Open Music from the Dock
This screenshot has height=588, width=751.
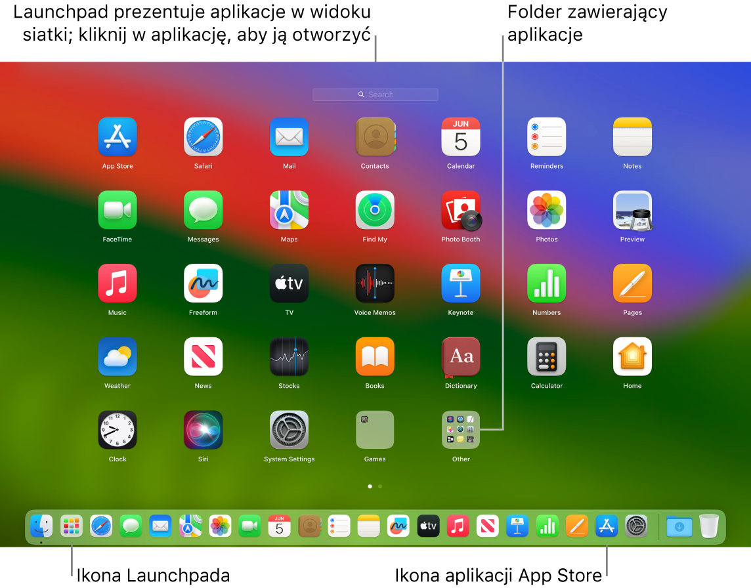click(x=458, y=526)
